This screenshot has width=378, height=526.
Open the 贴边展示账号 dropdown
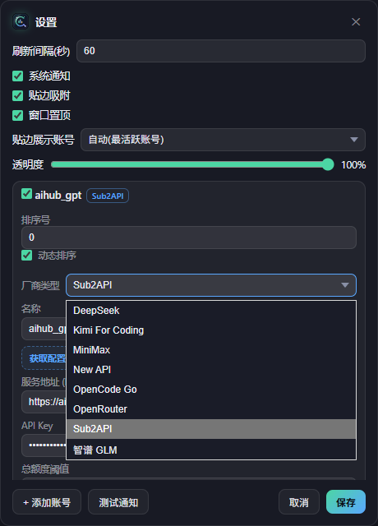(223, 140)
